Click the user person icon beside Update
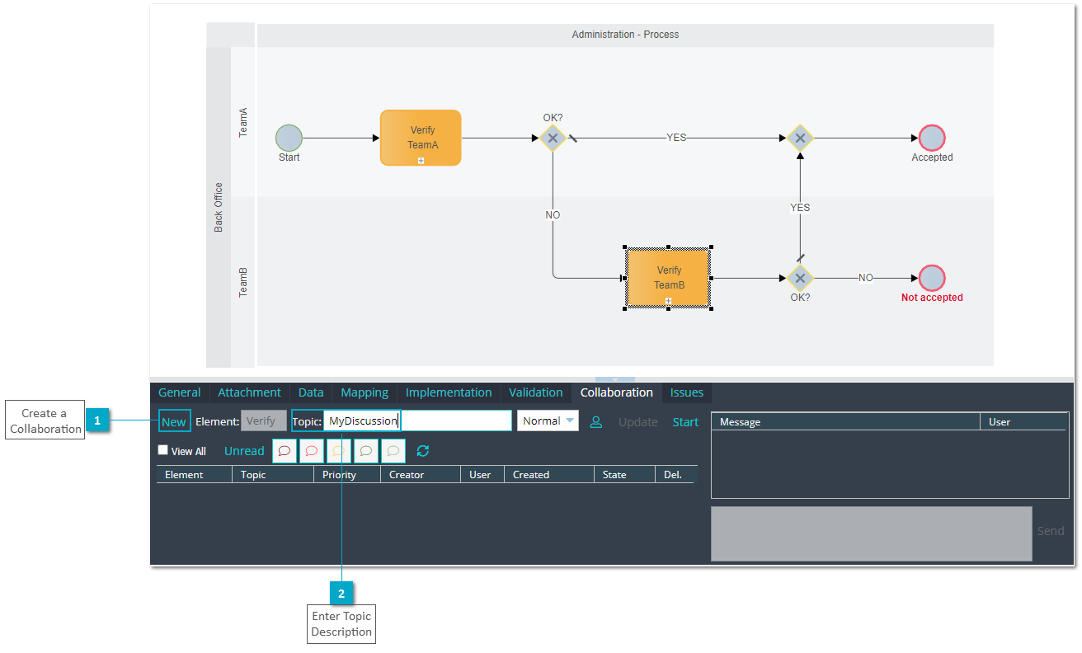The image size is (1082, 653). point(596,421)
